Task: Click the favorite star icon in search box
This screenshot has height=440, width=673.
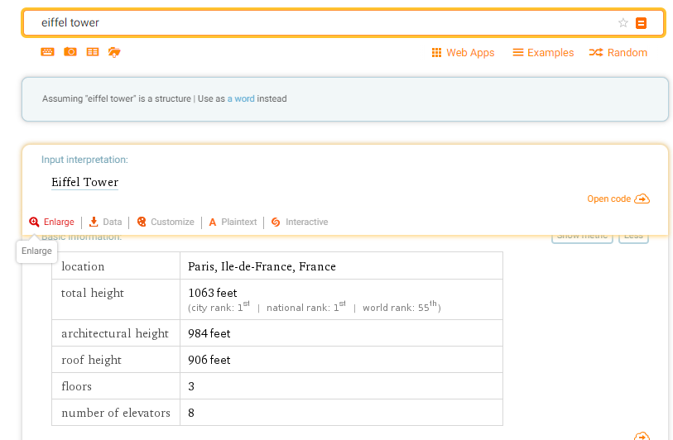Action: (x=623, y=22)
